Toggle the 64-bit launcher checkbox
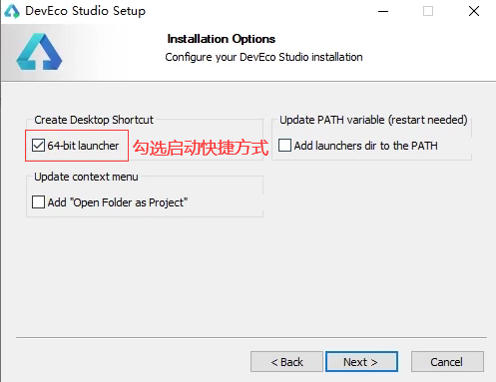496x382 pixels. click(x=38, y=146)
